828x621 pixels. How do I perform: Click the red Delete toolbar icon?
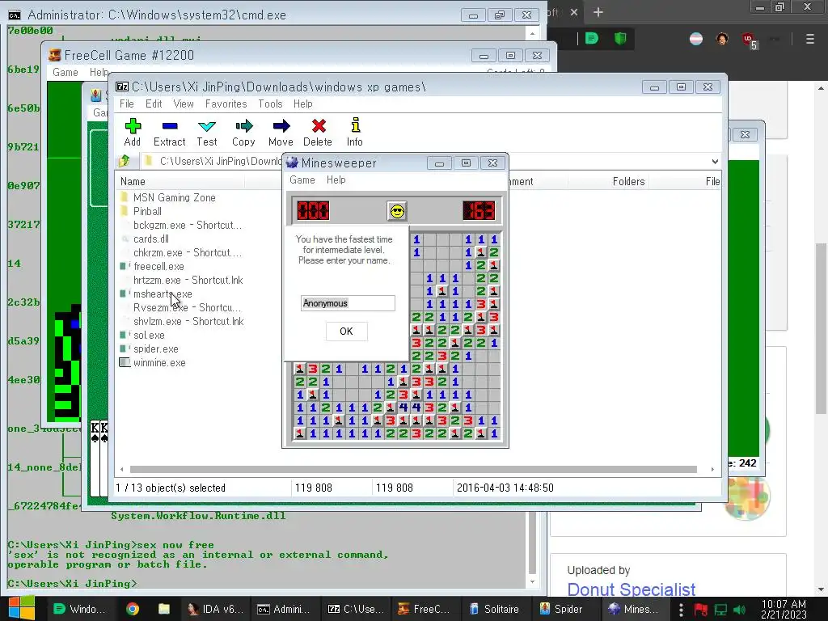point(318,132)
